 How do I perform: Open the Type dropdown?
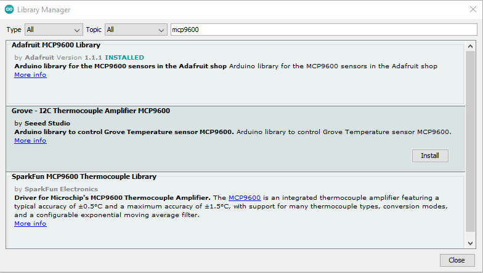pos(54,30)
